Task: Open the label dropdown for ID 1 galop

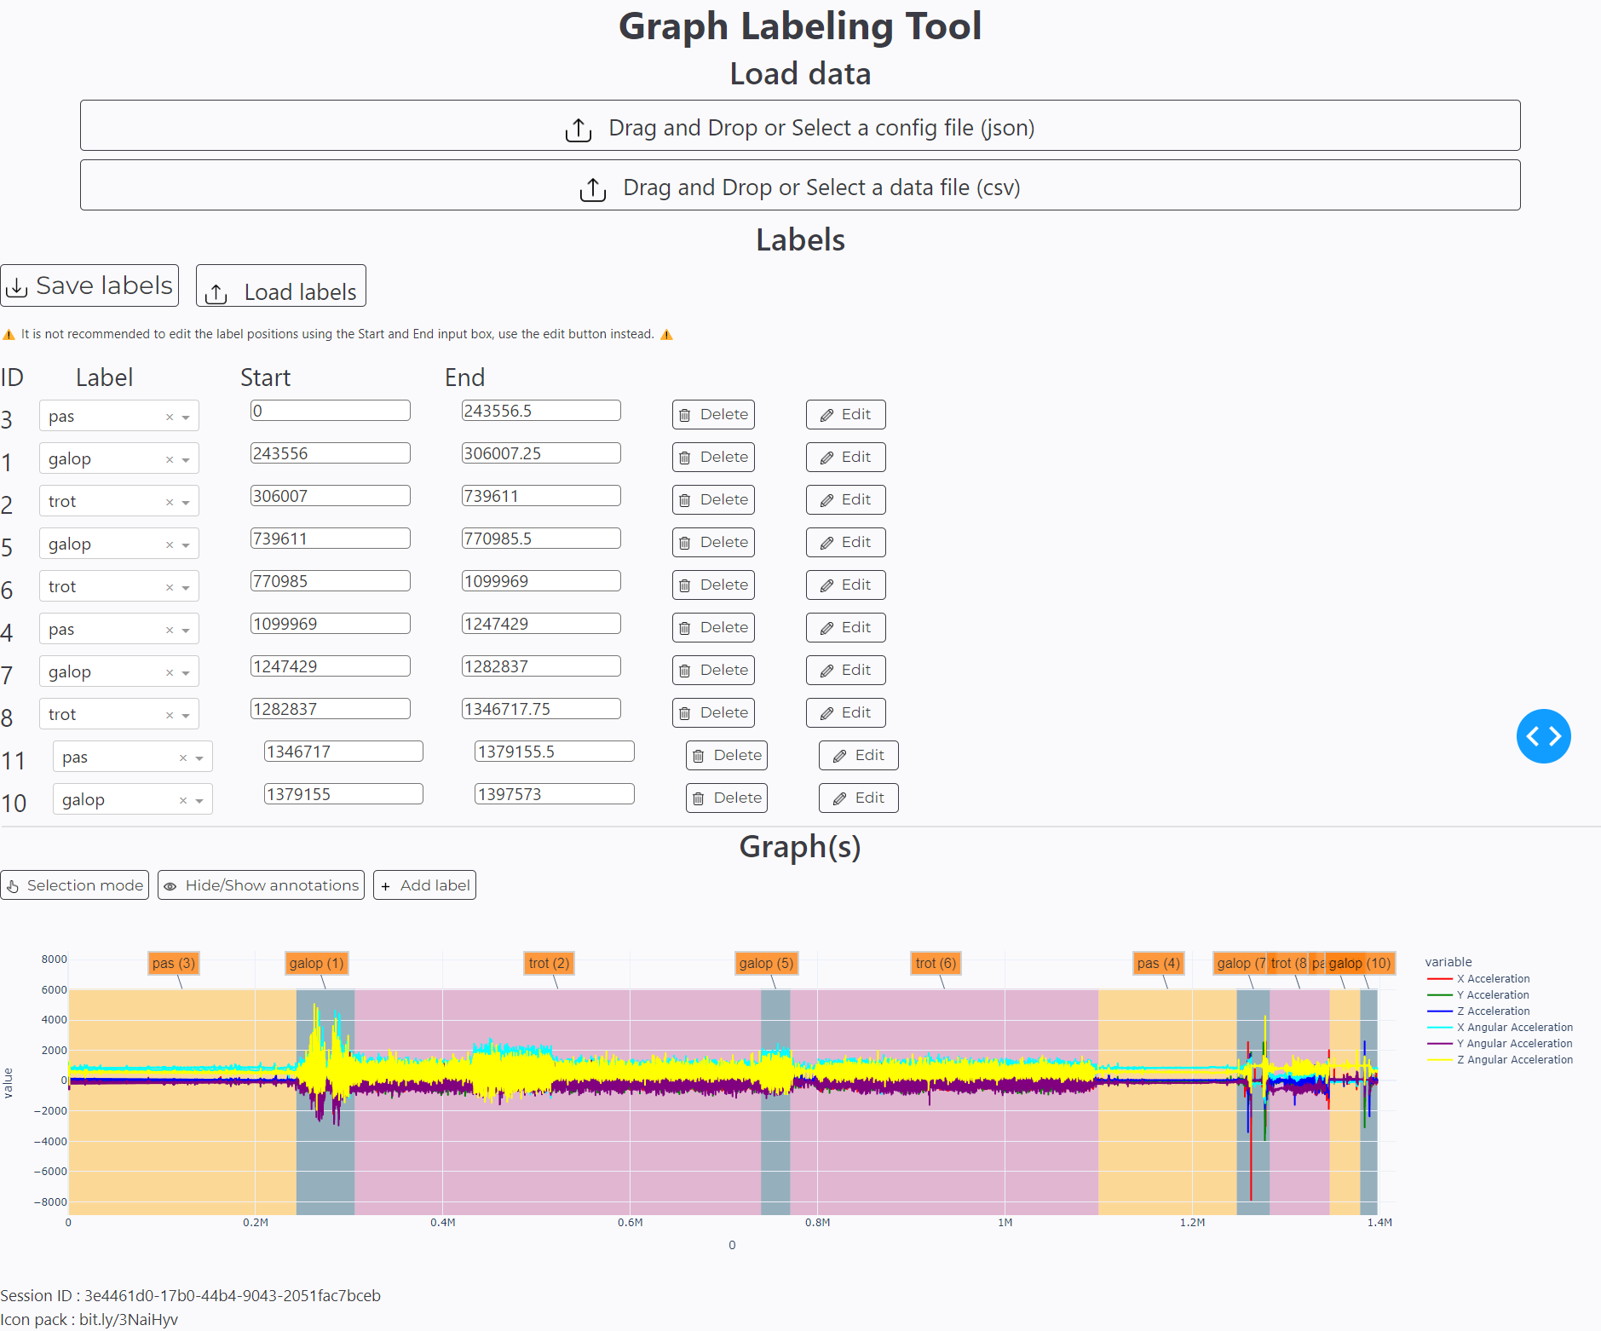Action: (187, 458)
